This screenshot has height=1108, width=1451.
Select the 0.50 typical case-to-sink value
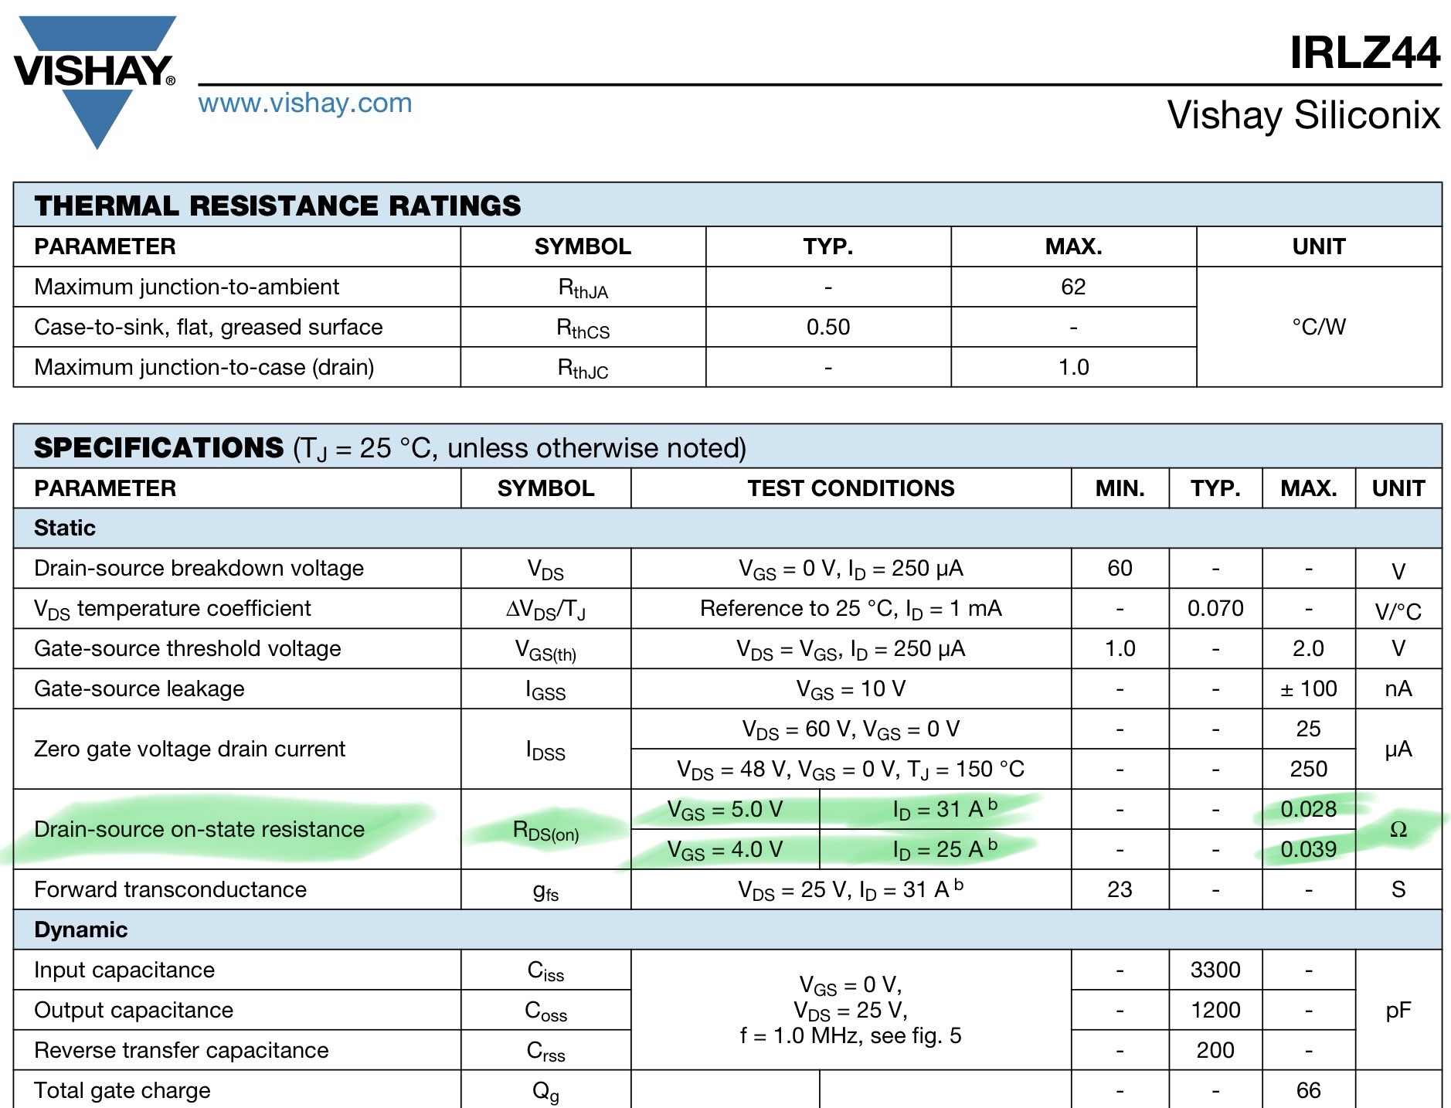827,327
